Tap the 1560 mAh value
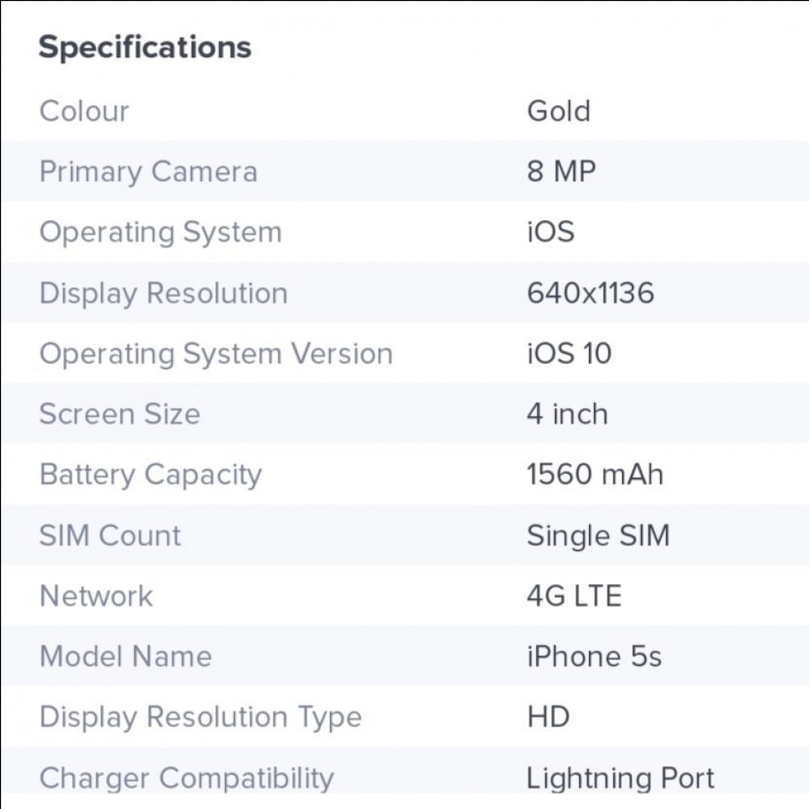The width and height of the screenshot is (809, 809). (595, 474)
